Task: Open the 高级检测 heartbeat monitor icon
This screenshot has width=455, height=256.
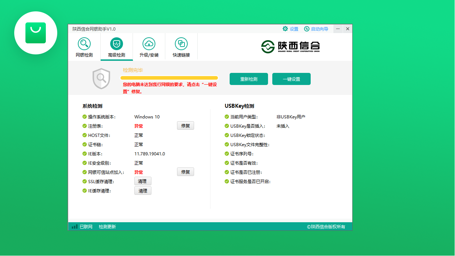Action: (x=117, y=43)
